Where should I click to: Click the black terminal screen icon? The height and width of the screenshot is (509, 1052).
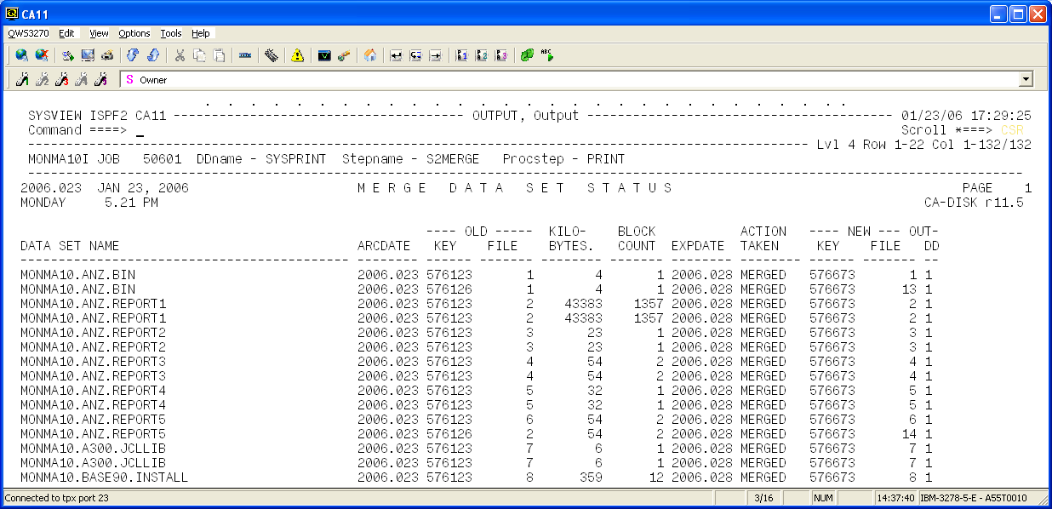pyautogui.click(x=324, y=55)
